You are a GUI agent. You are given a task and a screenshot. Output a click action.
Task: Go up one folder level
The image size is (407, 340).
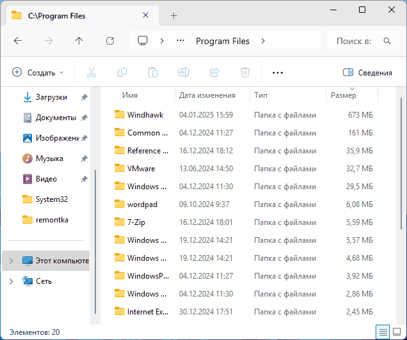pyautogui.click(x=79, y=41)
